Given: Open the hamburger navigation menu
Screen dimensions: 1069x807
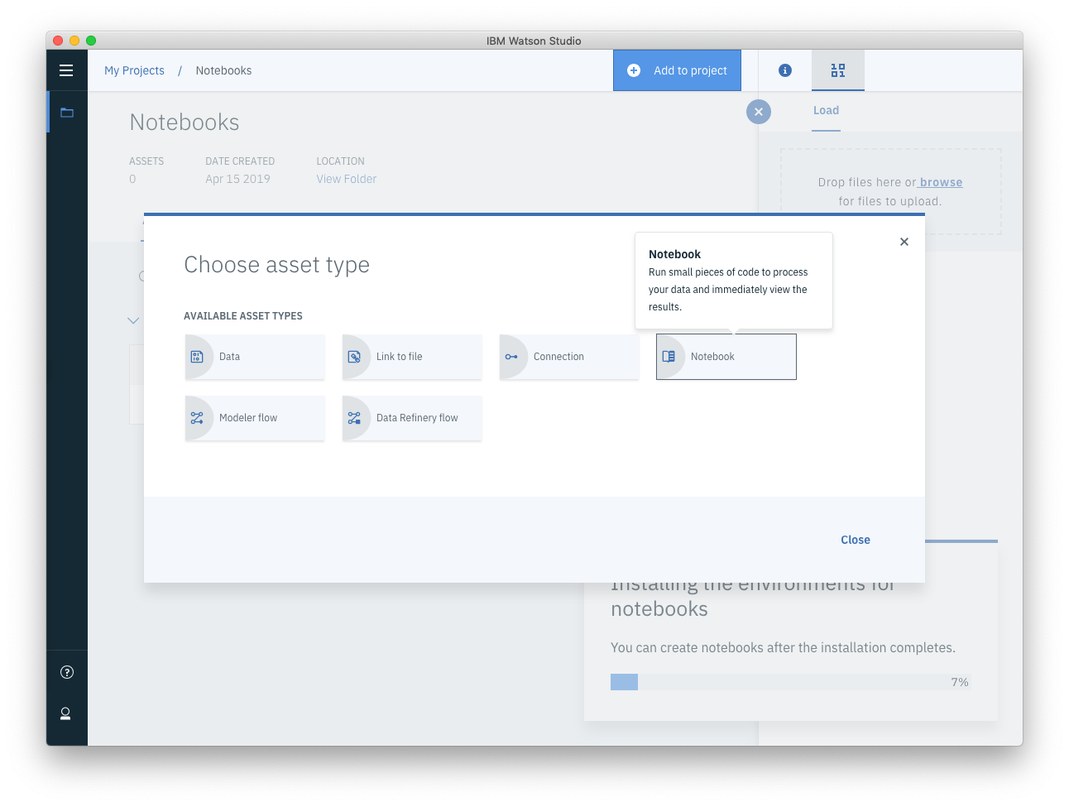Looking at the screenshot, I should coord(66,70).
